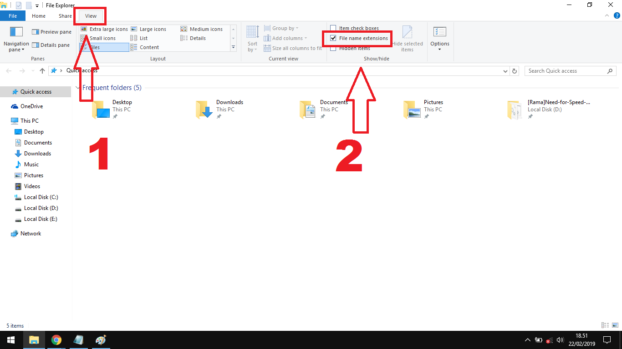Open Pictures under This PC
The image size is (622, 349).
click(x=34, y=175)
